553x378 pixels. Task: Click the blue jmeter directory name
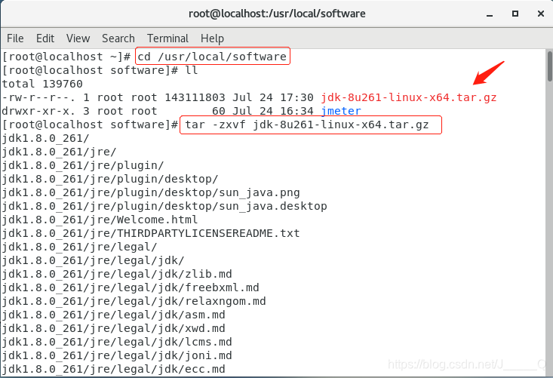coord(341,111)
